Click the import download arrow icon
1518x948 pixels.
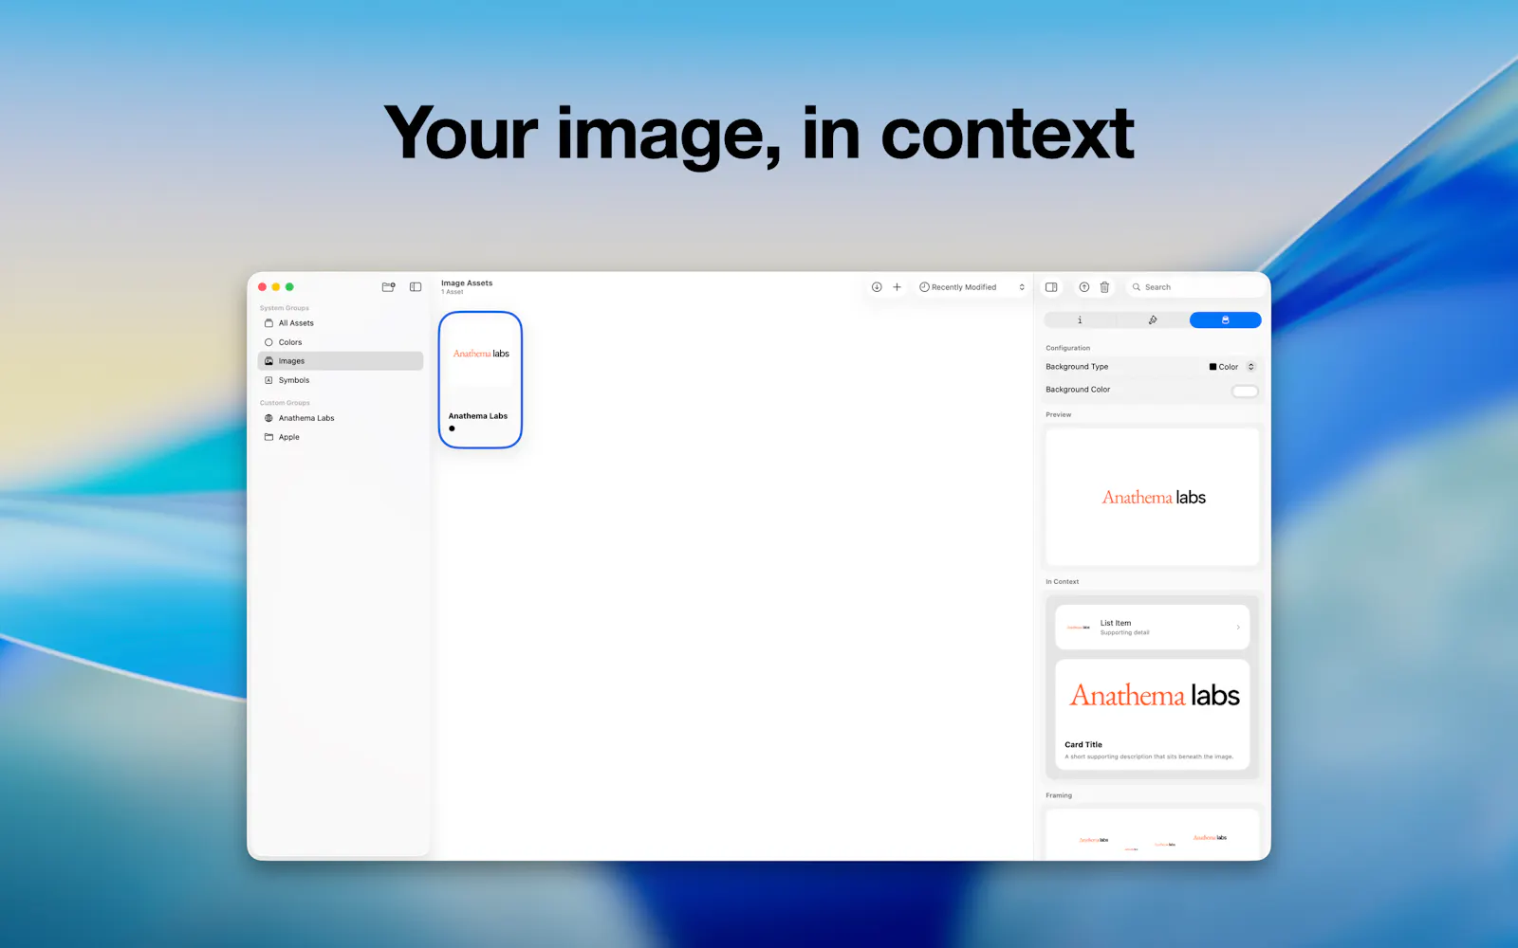[x=877, y=286]
